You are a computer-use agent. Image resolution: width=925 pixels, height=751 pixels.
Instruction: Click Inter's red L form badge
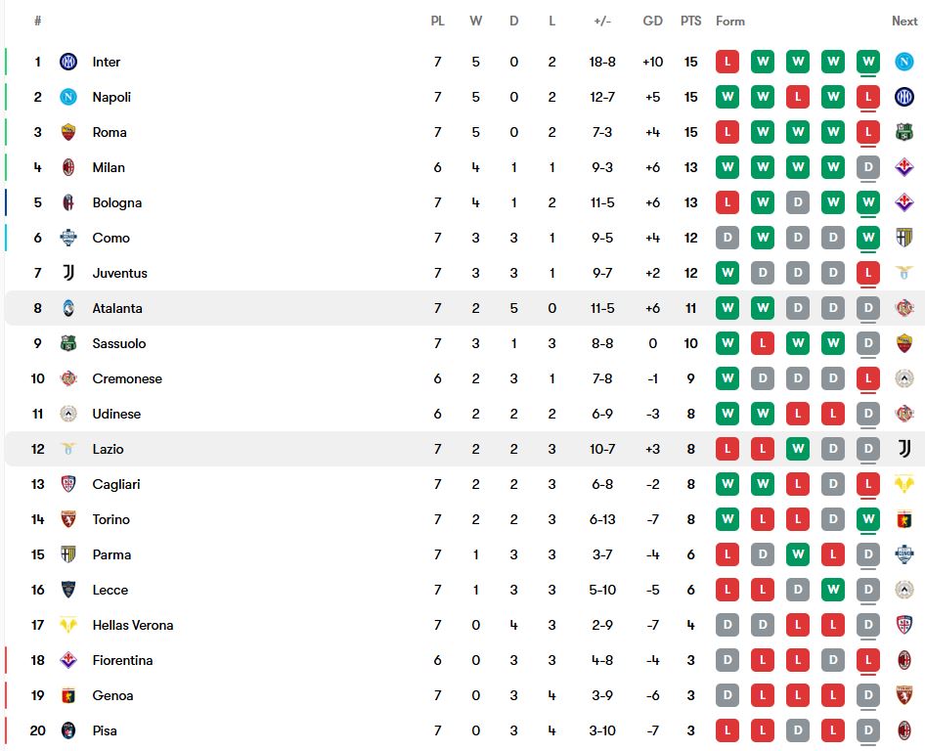tap(727, 62)
